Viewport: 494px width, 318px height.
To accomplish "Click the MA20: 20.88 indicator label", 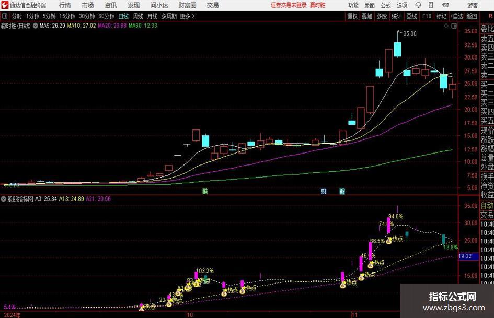I will 112,26.
